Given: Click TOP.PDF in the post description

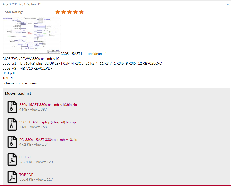Looking at the screenshot, I should [x=9, y=78].
